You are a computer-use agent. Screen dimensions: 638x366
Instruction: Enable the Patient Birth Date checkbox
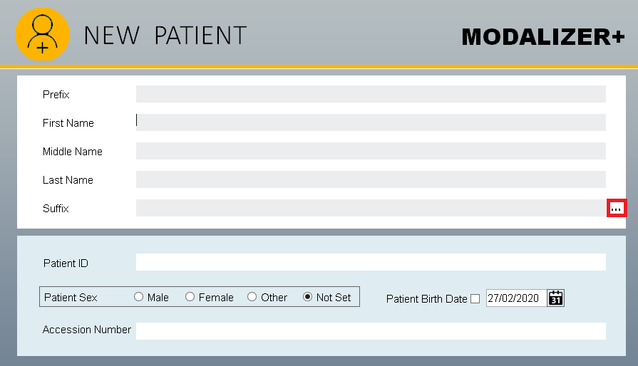click(475, 299)
